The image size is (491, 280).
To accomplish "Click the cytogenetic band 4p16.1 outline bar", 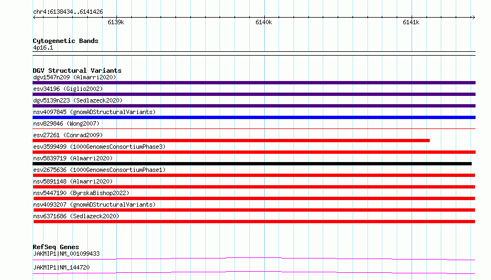I will coord(254,53).
